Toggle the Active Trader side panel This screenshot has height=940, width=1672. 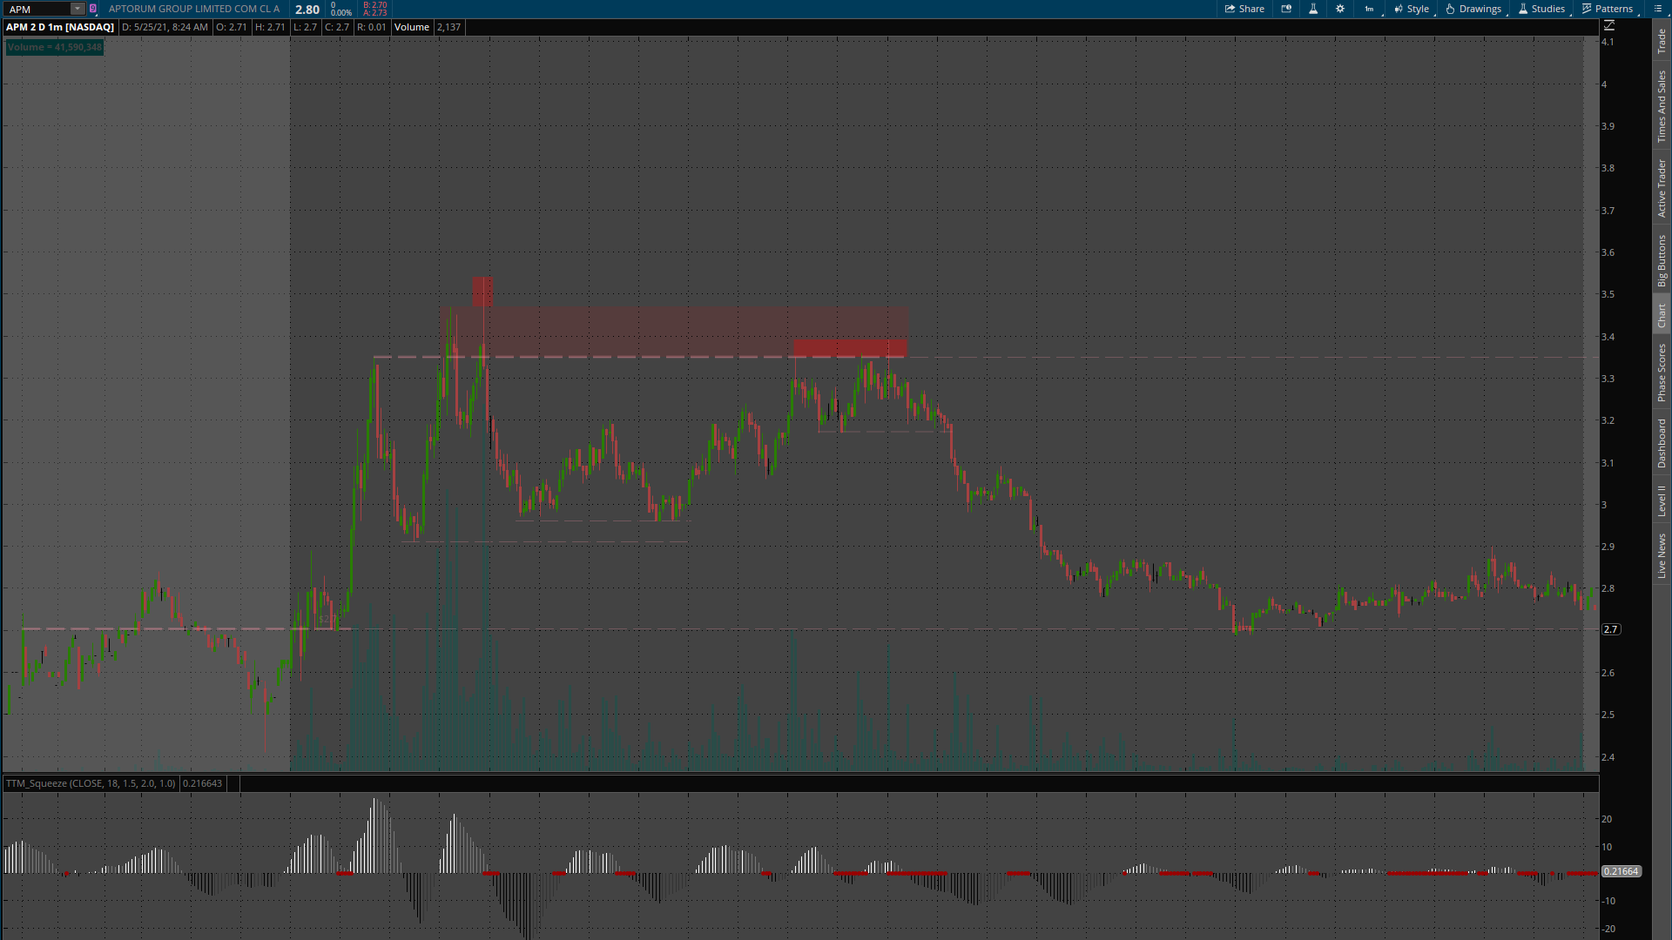tap(1662, 188)
